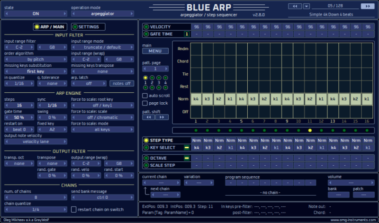This screenshot has width=379, height=223.
Task: Click the notes off button
Action: point(122,83)
